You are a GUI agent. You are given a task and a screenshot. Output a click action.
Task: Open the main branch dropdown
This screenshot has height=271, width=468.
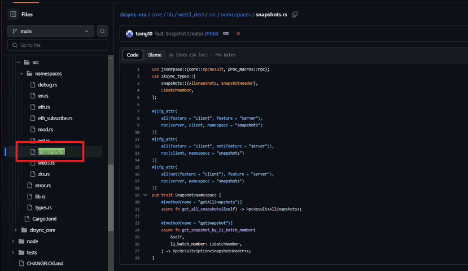[x=50, y=32]
